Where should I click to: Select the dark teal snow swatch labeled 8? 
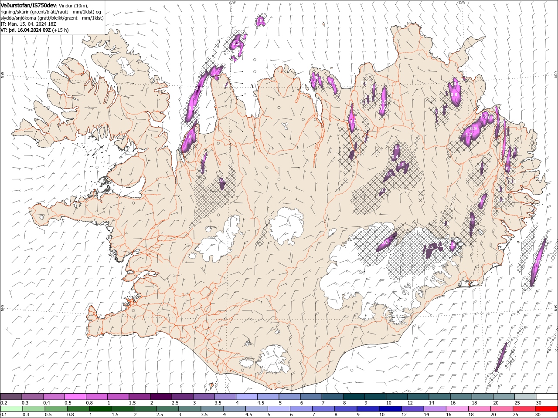click(354, 397)
